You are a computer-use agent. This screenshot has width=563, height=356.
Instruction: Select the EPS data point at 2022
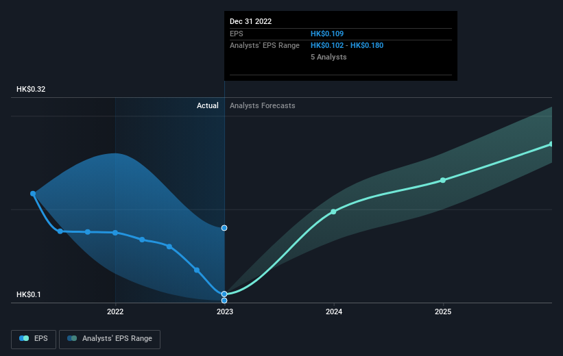point(115,233)
